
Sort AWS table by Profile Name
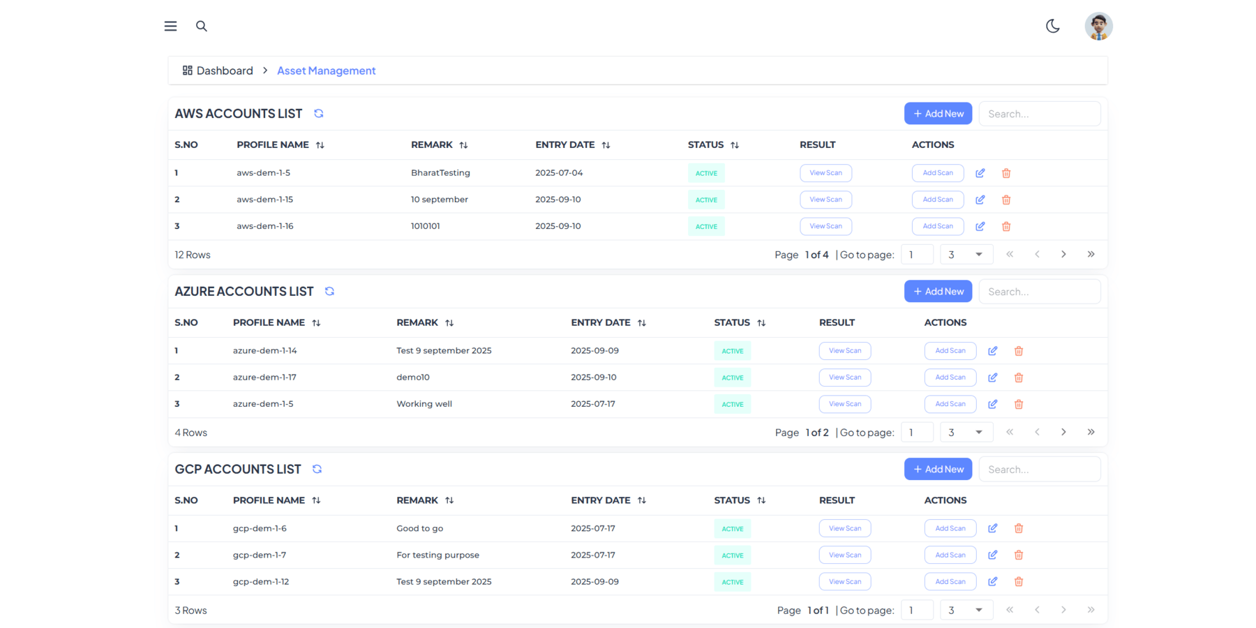(320, 144)
